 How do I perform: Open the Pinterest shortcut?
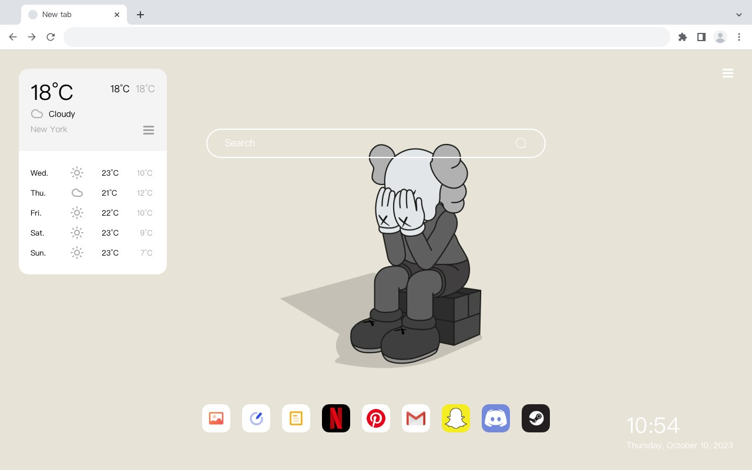pos(376,418)
